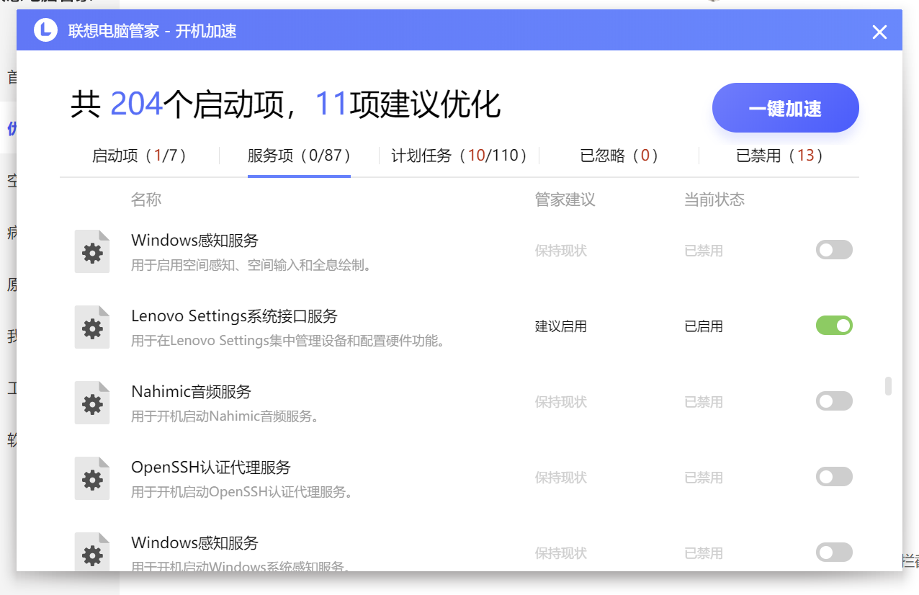Switch to 启动项 (1/7) tab

140,156
